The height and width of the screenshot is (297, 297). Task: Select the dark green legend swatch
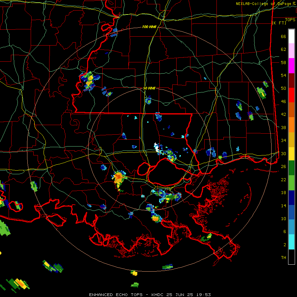291,168
